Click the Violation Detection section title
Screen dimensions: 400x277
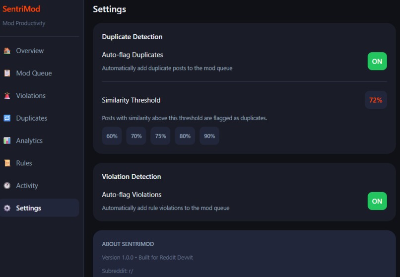point(132,177)
